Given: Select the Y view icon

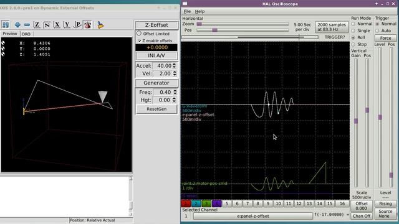Looking at the screenshot, I should [67, 25].
